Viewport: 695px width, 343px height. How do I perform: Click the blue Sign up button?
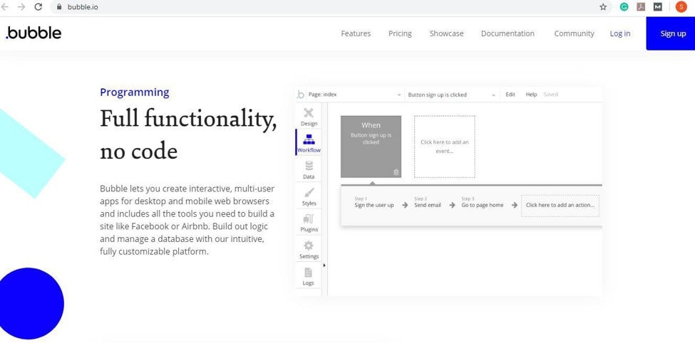point(671,33)
